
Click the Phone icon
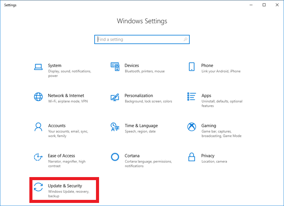[192, 67]
